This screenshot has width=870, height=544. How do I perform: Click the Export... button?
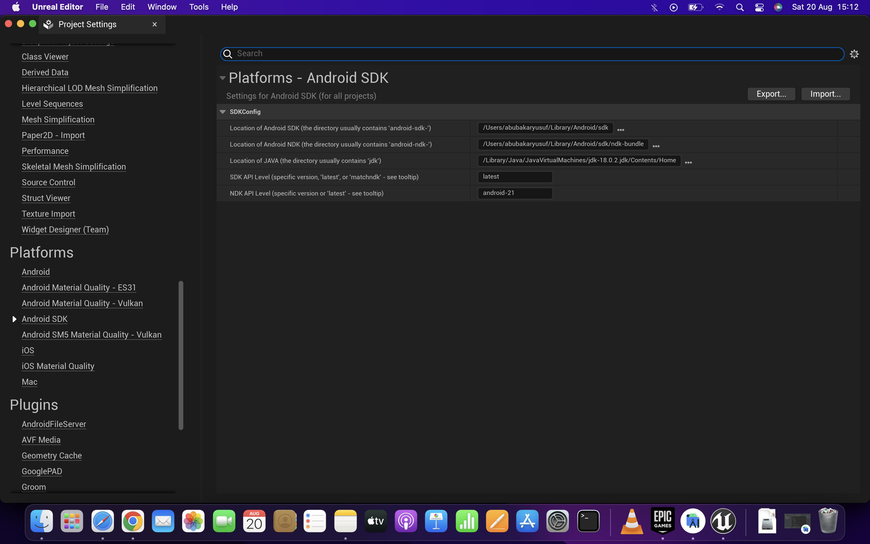coord(771,94)
